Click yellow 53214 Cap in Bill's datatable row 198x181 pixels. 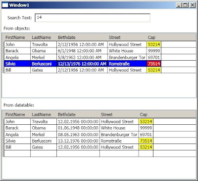click(146, 147)
